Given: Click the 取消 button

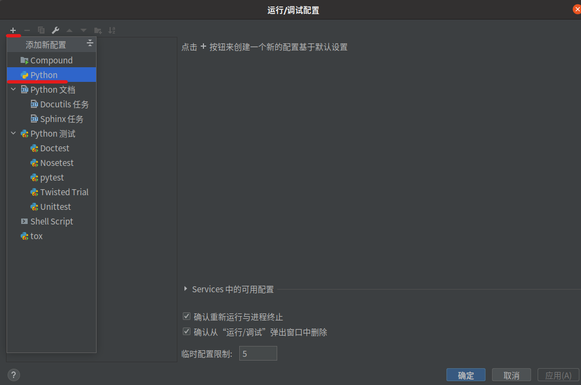Looking at the screenshot, I should click(511, 375).
